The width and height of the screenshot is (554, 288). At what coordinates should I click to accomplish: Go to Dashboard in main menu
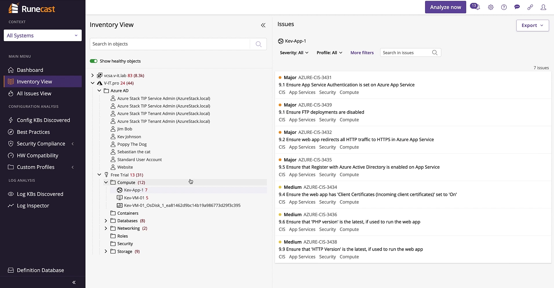[x=43, y=70]
